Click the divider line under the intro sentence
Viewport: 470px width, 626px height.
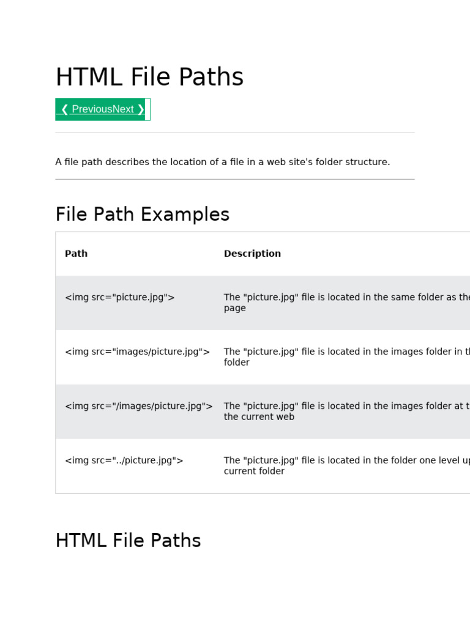[x=234, y=179]
